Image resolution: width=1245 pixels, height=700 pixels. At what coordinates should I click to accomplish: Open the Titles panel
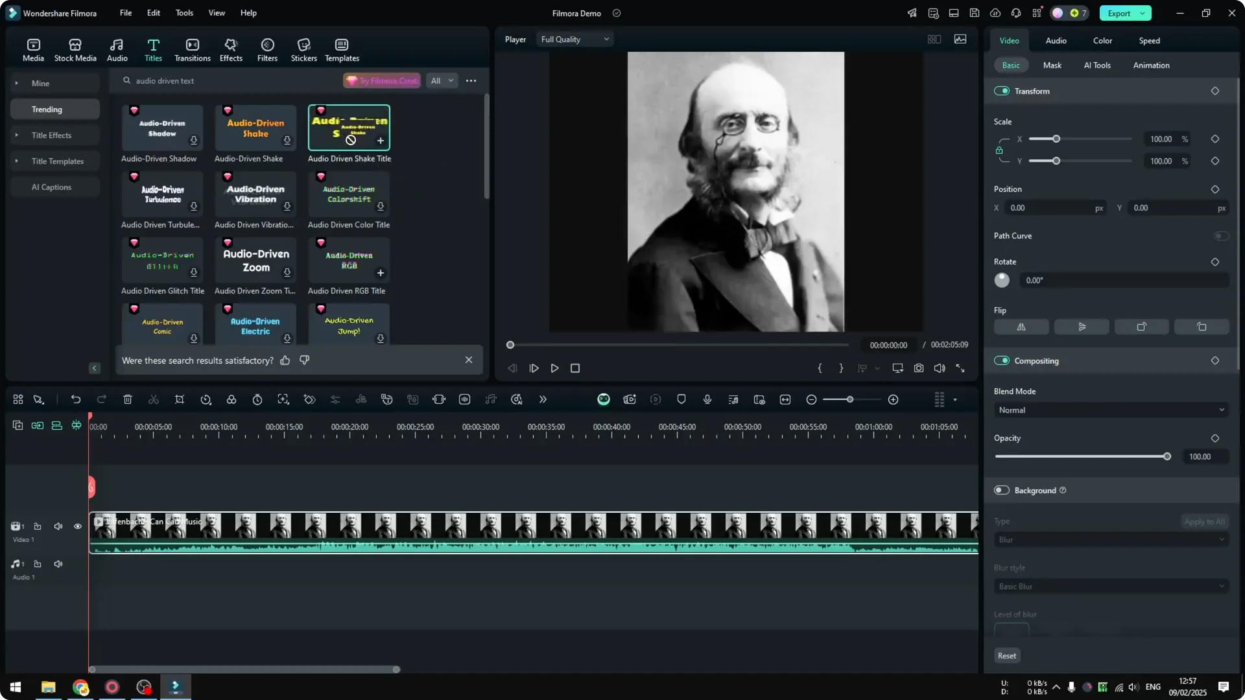tap(153, 49)
